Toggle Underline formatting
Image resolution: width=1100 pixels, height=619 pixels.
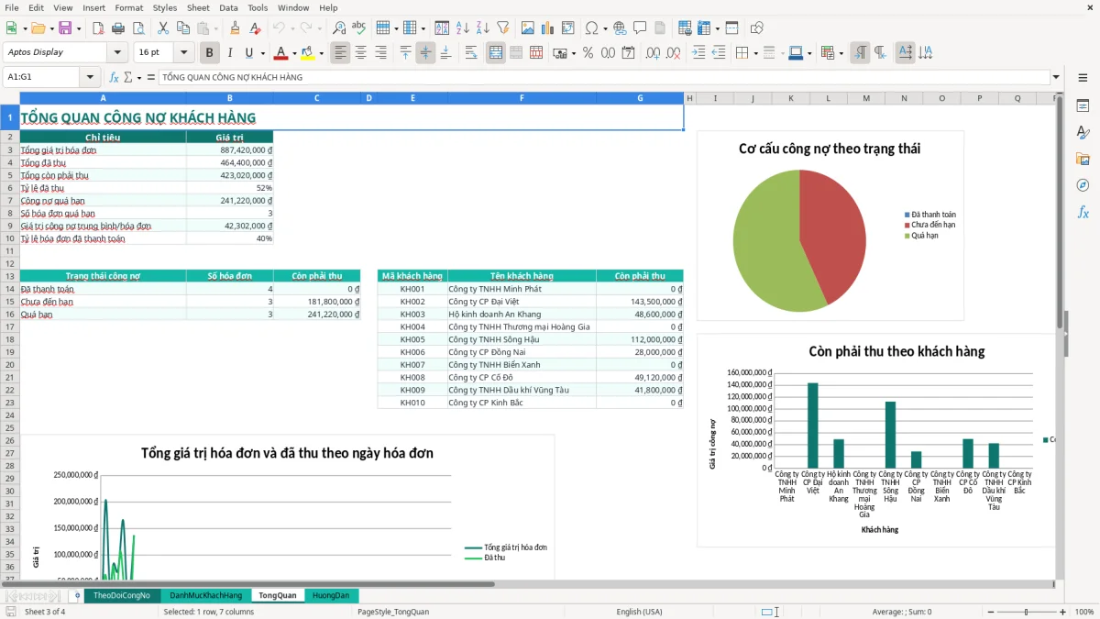[x=248, y=53]
